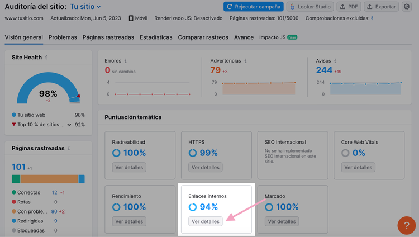This screenshot has width=419, height=237.
Task: Click blue segment of pages bar
Action: 82,179
